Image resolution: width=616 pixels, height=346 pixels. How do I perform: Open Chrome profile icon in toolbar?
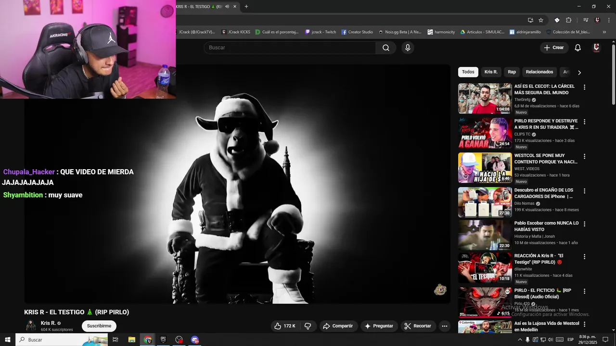pos(597,20)
